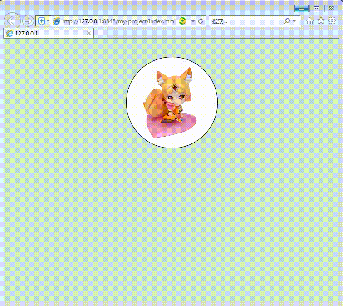The height and width of the screenshot is (306, 343).
Task: Open Favorites star icon
Action: coord(321,21)
